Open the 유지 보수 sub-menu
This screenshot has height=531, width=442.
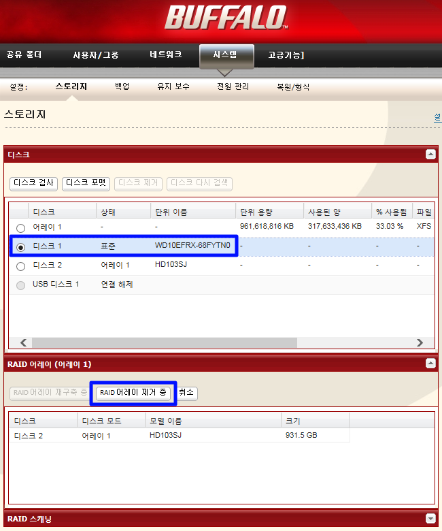pos(173,86)
